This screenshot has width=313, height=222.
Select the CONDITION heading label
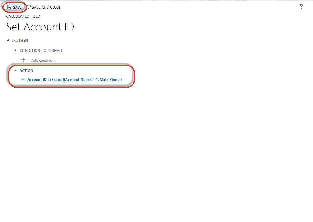click(30, 51)
